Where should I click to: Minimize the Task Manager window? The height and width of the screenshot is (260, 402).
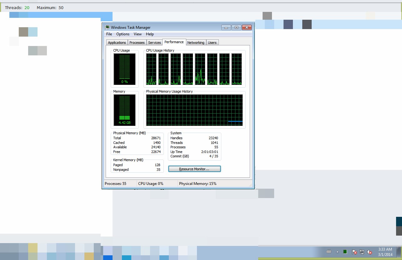tap(226, 28)
